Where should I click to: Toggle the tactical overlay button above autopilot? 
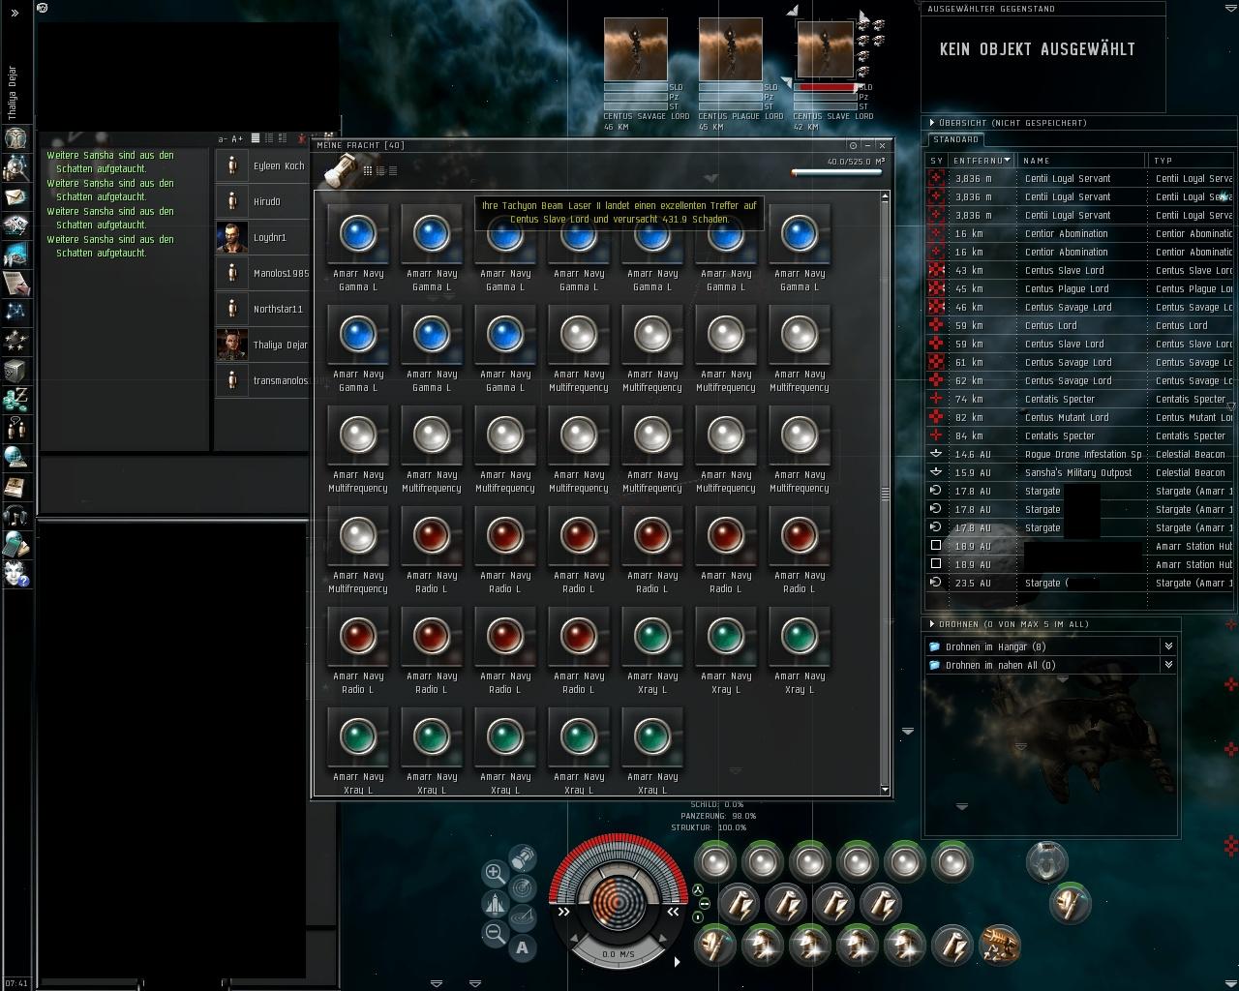(x=523, y=916)
